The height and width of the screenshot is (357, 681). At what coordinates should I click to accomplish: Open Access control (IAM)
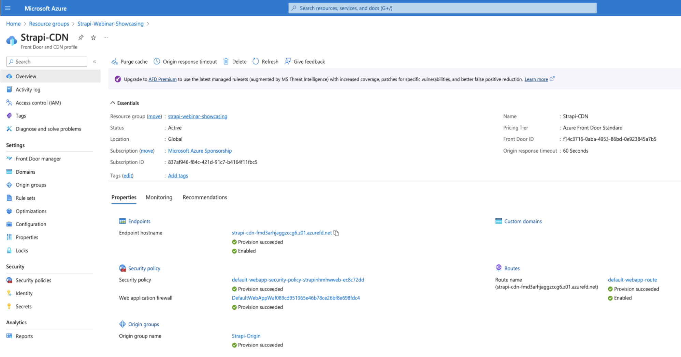[x=38, y=103]
